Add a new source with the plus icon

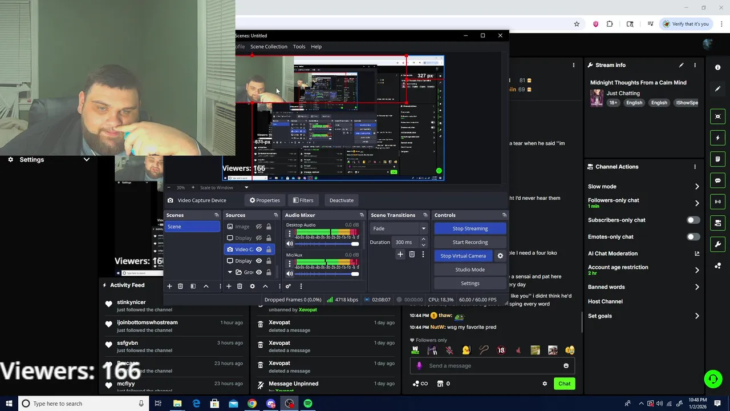tap(229, 286)
